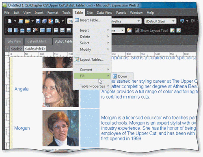The image size is (203, 157).
Task: Open the New Document dropdown arrow
Action: click(x=15, y=21)
